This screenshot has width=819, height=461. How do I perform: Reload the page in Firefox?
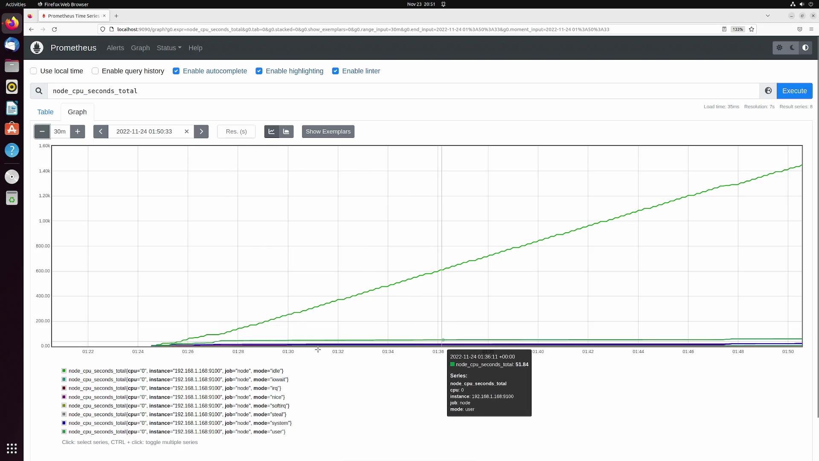[54, 29]
